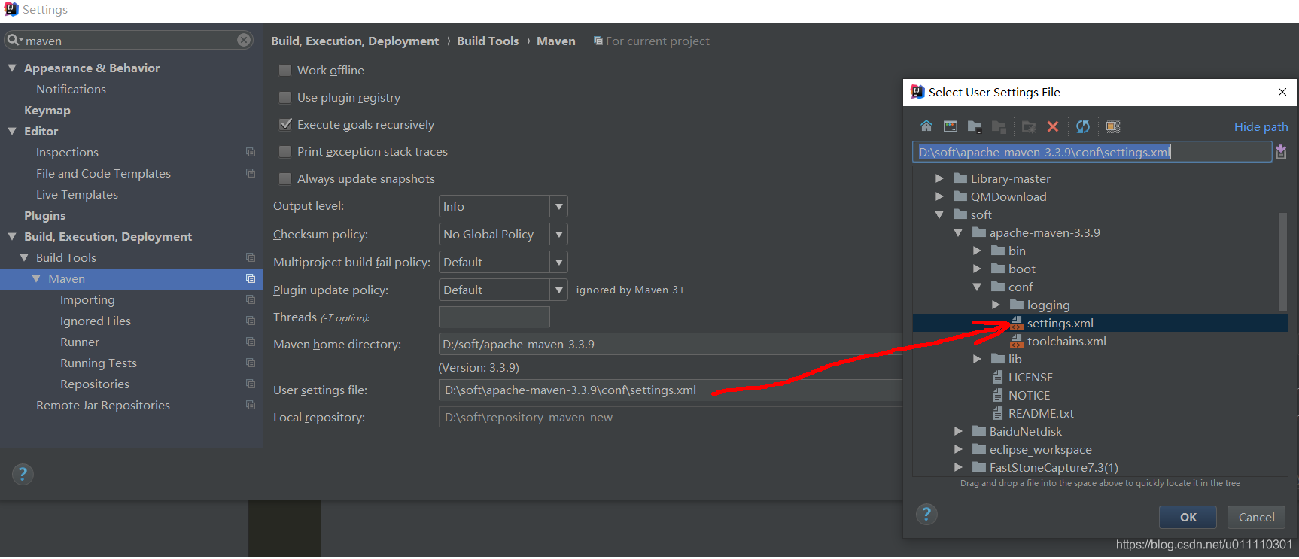The image size is (1299, 559).
Task: Confirm selection with OK button
Action: [x=1188, y=517]
